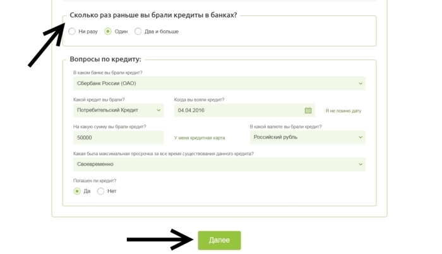
Task: Click the 'Я не помню дату' link
Action: 343,111
